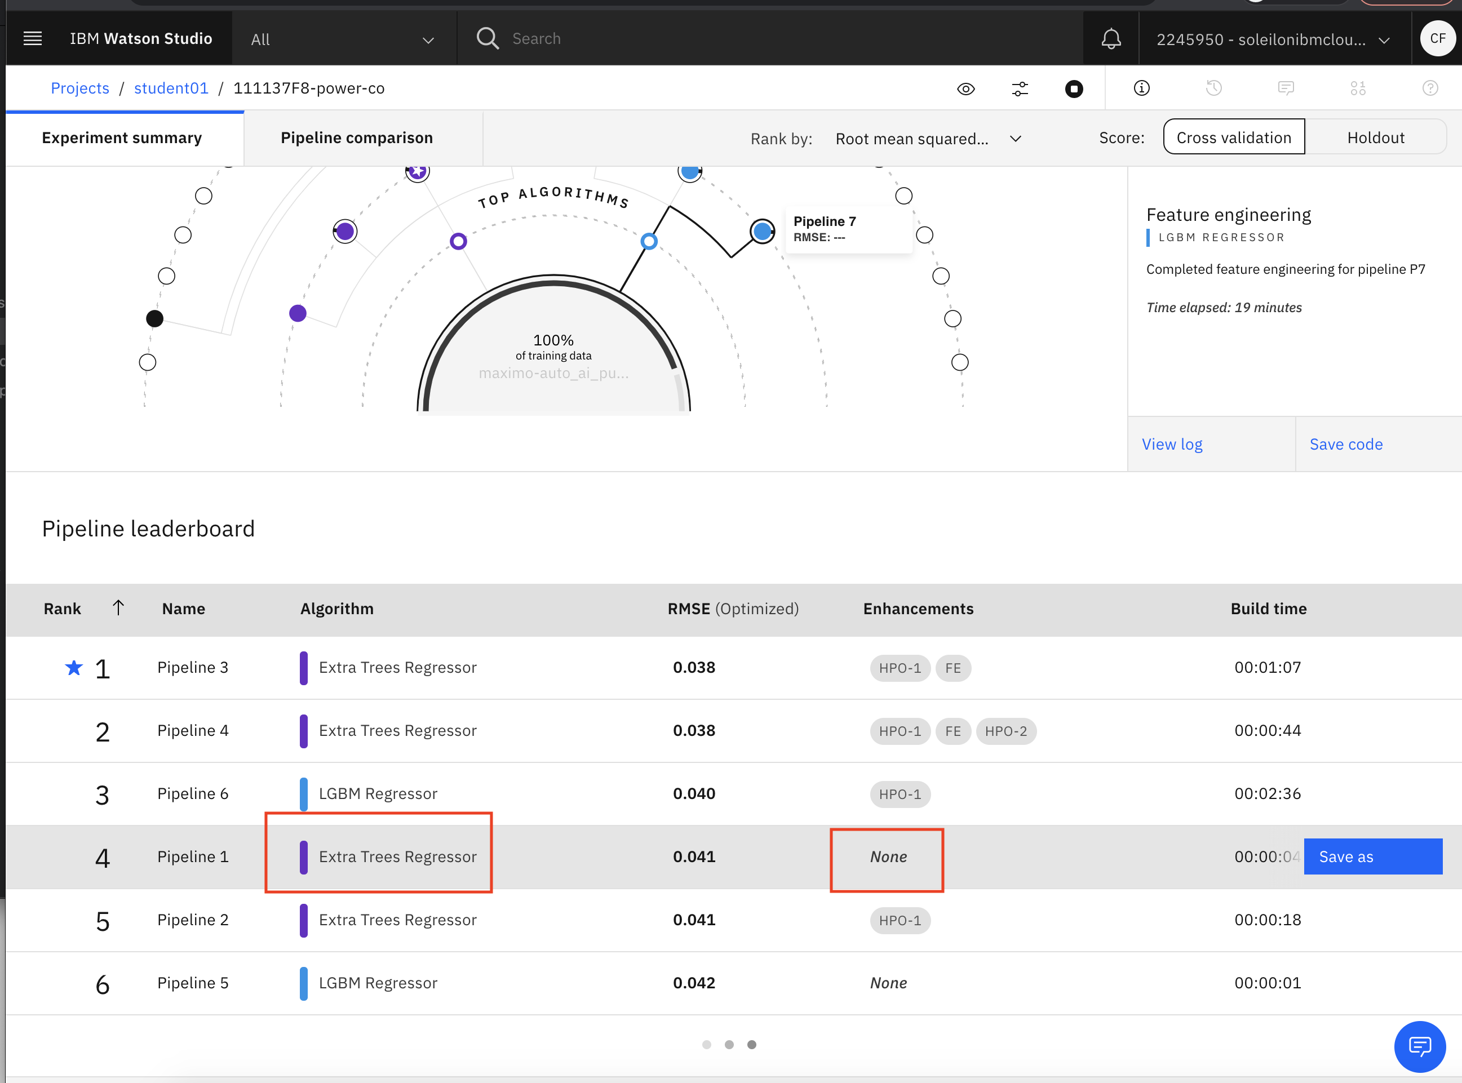
Task: Select the Experiment summary tab
Action: coord(122,137)
